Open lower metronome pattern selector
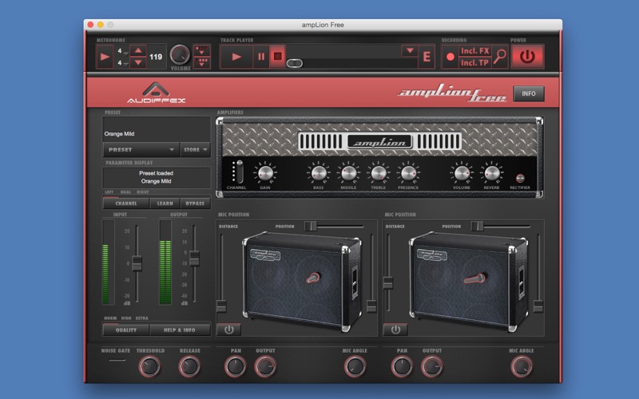The height and width of the screenshot is (399, 639). coord(202,62)
